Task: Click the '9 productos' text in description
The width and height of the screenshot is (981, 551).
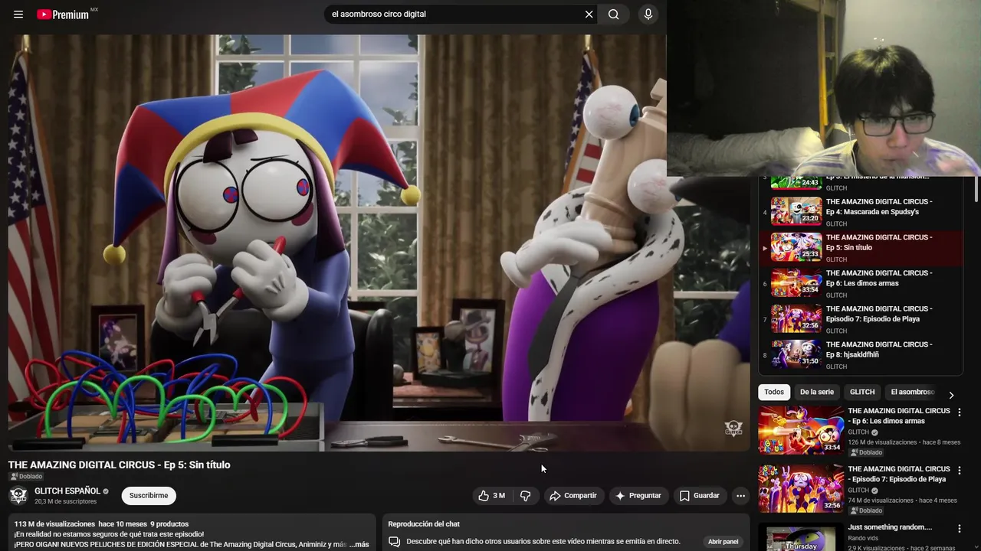Action: pos(169,524)
